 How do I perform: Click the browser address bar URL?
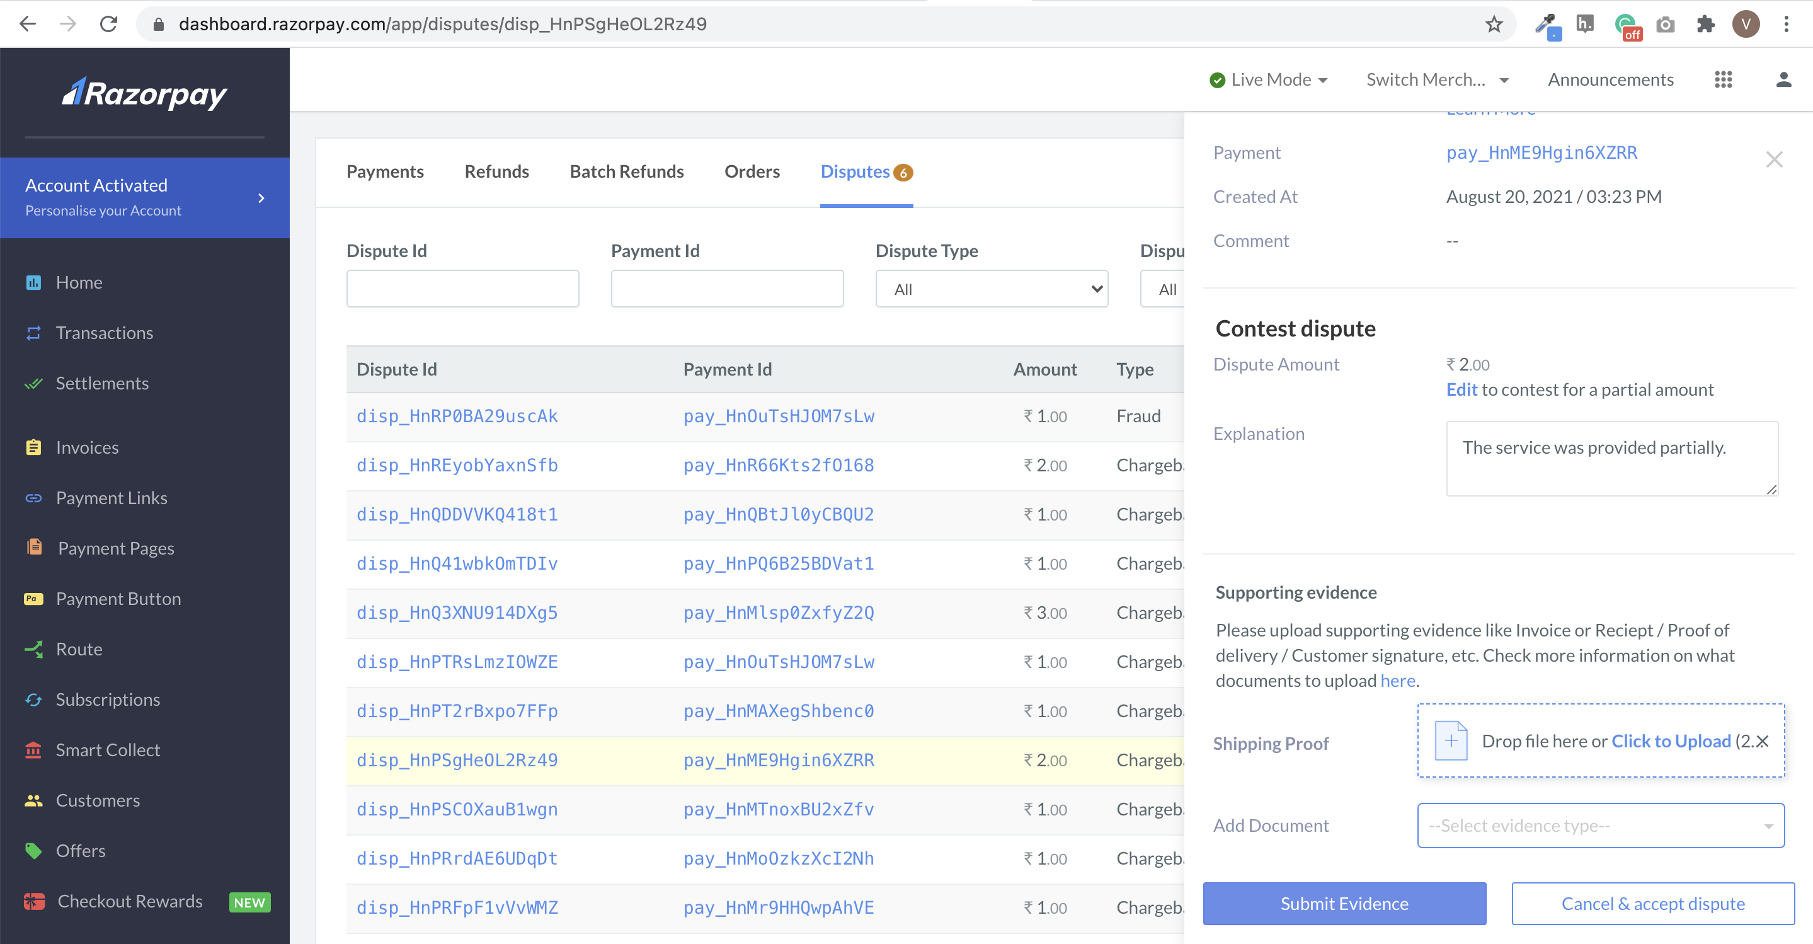point(443,25)
